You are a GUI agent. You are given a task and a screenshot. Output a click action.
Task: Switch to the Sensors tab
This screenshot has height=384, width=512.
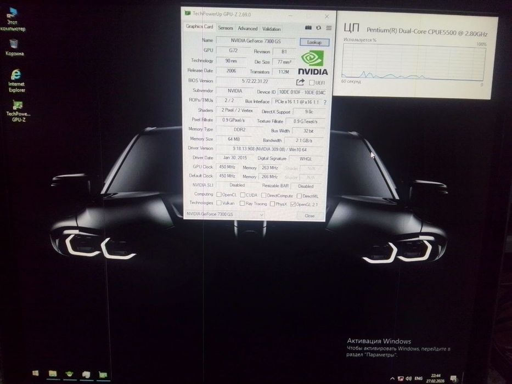coord(226,28)
